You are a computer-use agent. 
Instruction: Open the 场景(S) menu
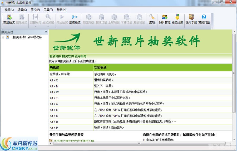pos(22,10)
